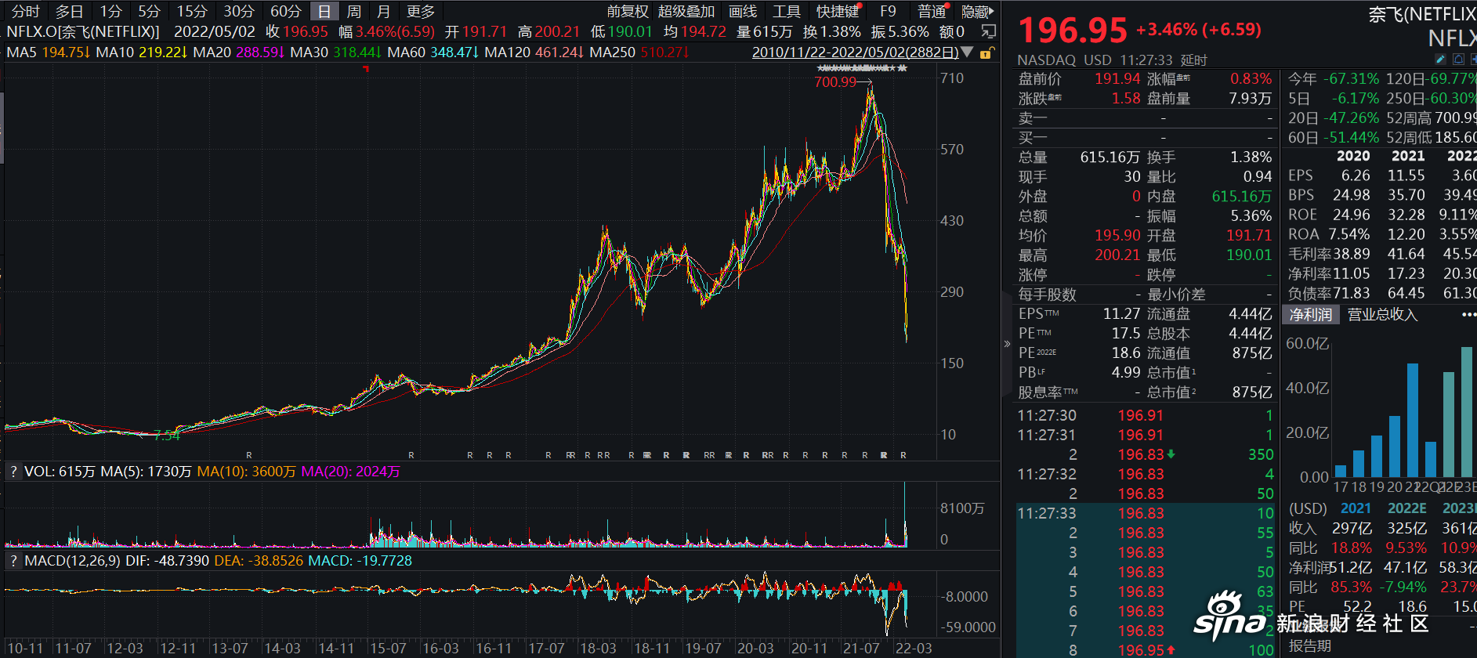Click the red flag marker above the chart

click(366, 69)
